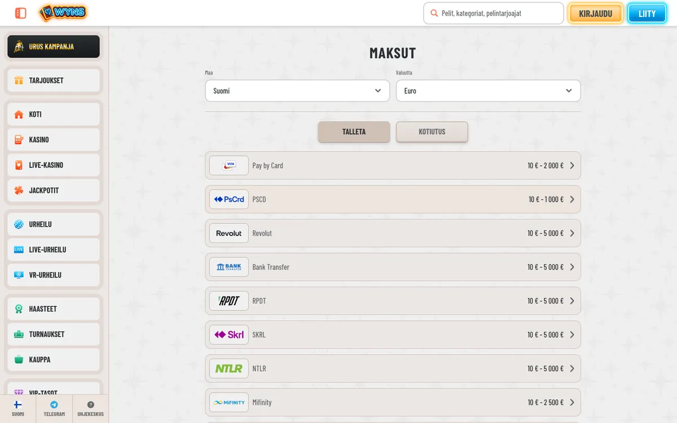Open the Tarjoukset menu item
The width and height of the screenshot is (677, 423).
(x=54, y=81)
